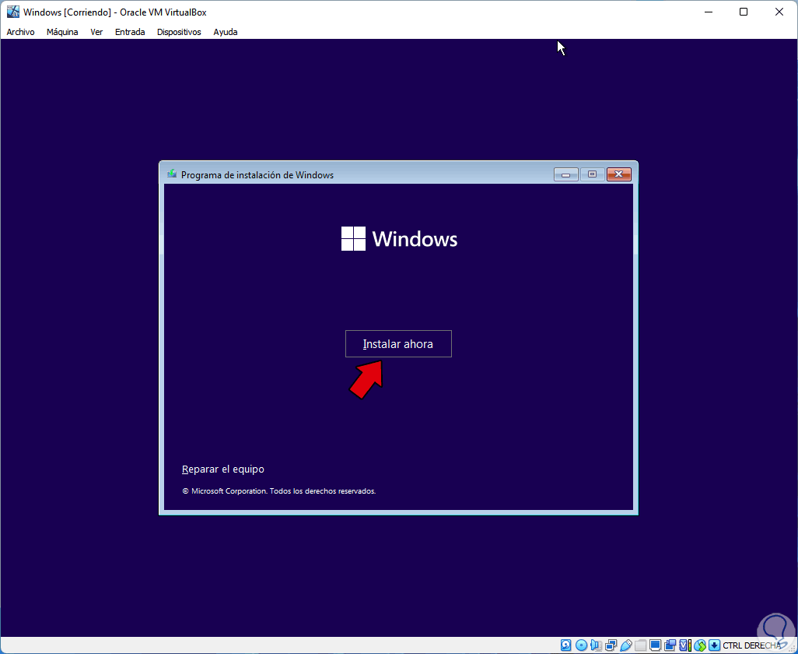Viewport: 798px width, 654px height.
Task: Click the CTRL DERECHA host key label
Action: 751,645
